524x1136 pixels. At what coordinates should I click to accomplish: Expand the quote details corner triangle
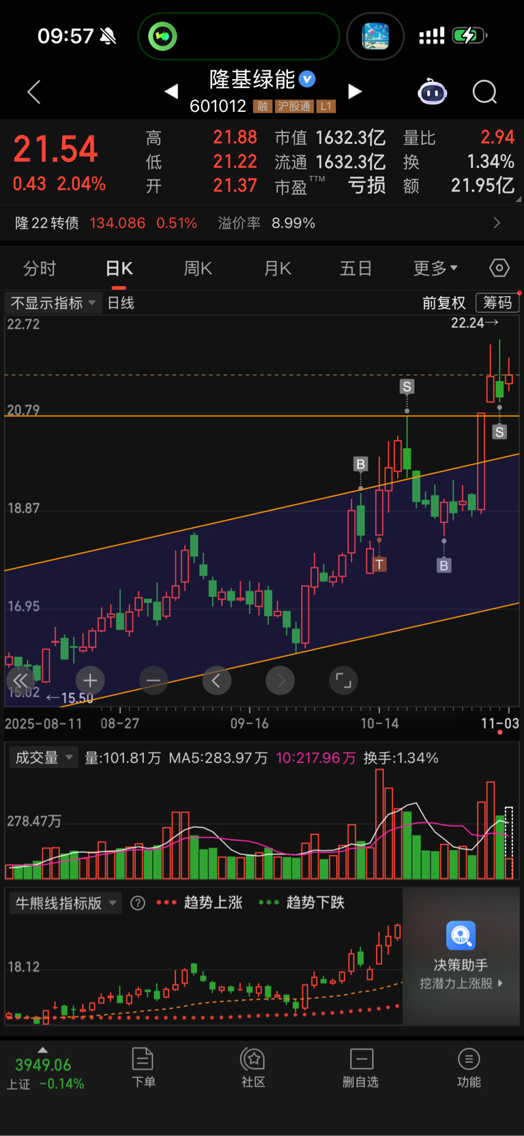coord(519,200)
